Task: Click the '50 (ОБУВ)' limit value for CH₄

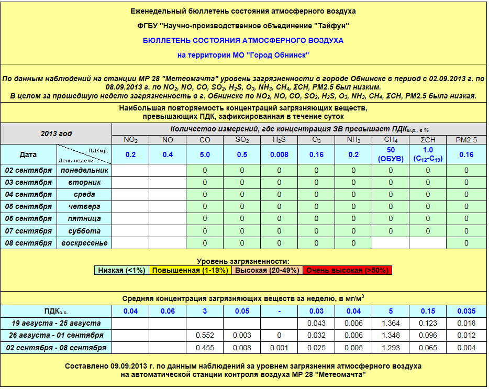Action: 391,154
